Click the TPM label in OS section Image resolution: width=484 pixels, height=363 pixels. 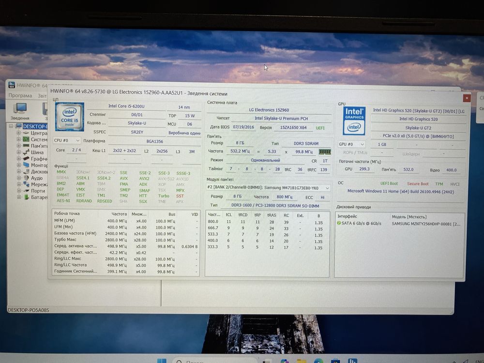point(439,184)
